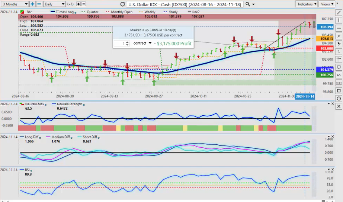The height and width of the screenshot is (202, 343).
Task: Select the TEXT annotation tool
Action: (x=339, y=83)
